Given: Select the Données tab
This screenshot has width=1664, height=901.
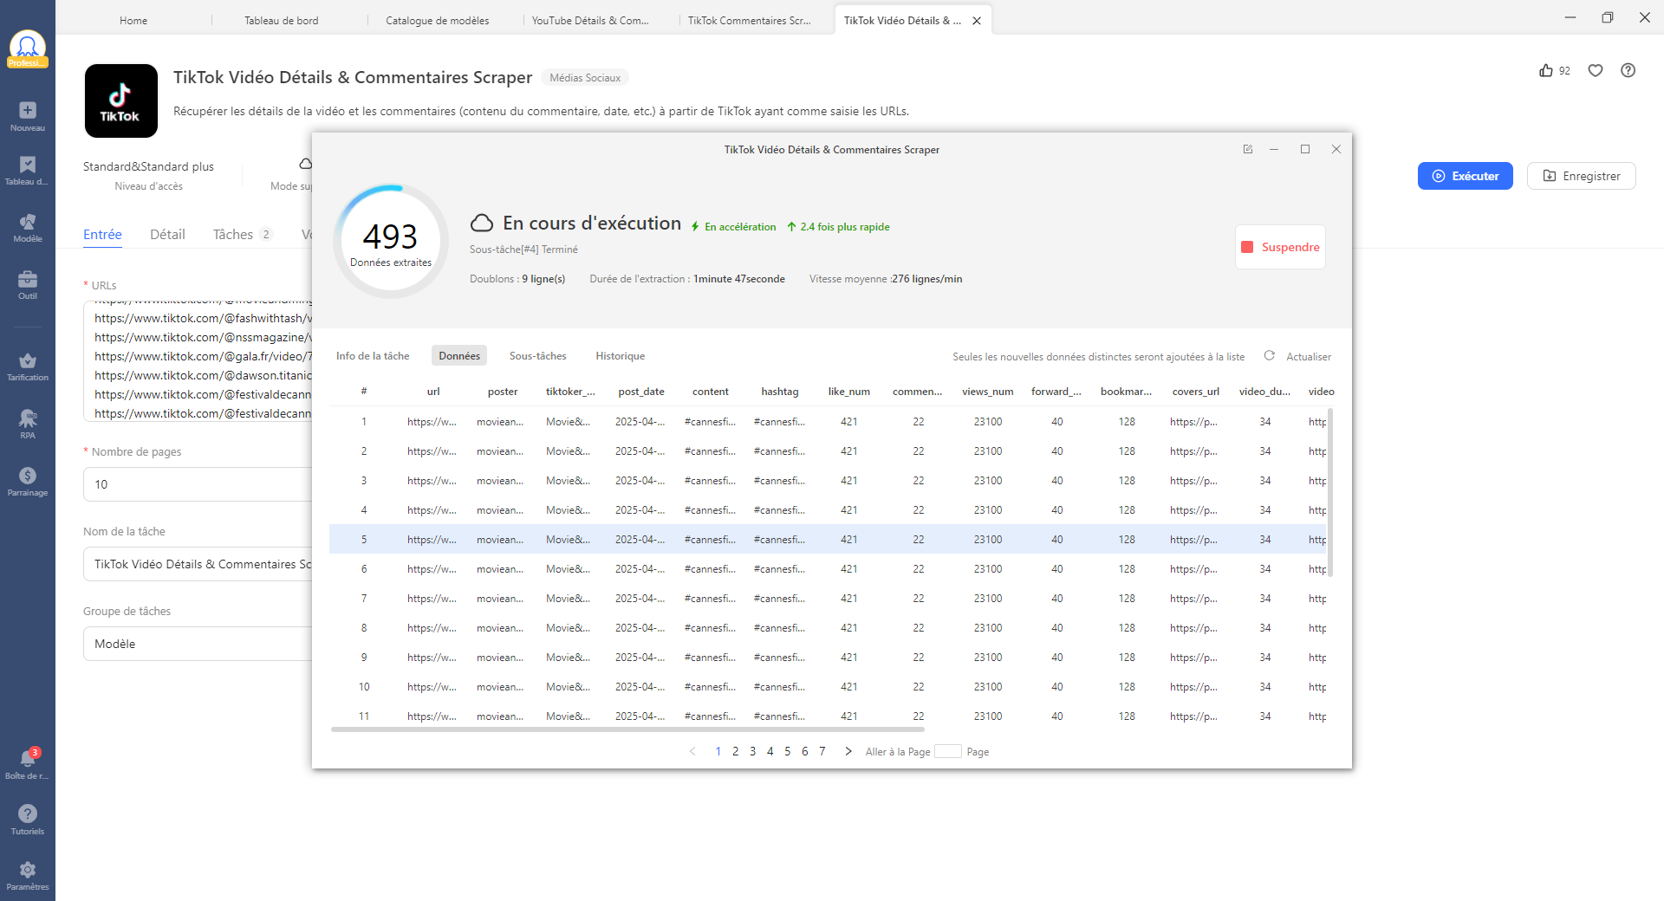Looking at the screenshot, I should pos(459,356).
